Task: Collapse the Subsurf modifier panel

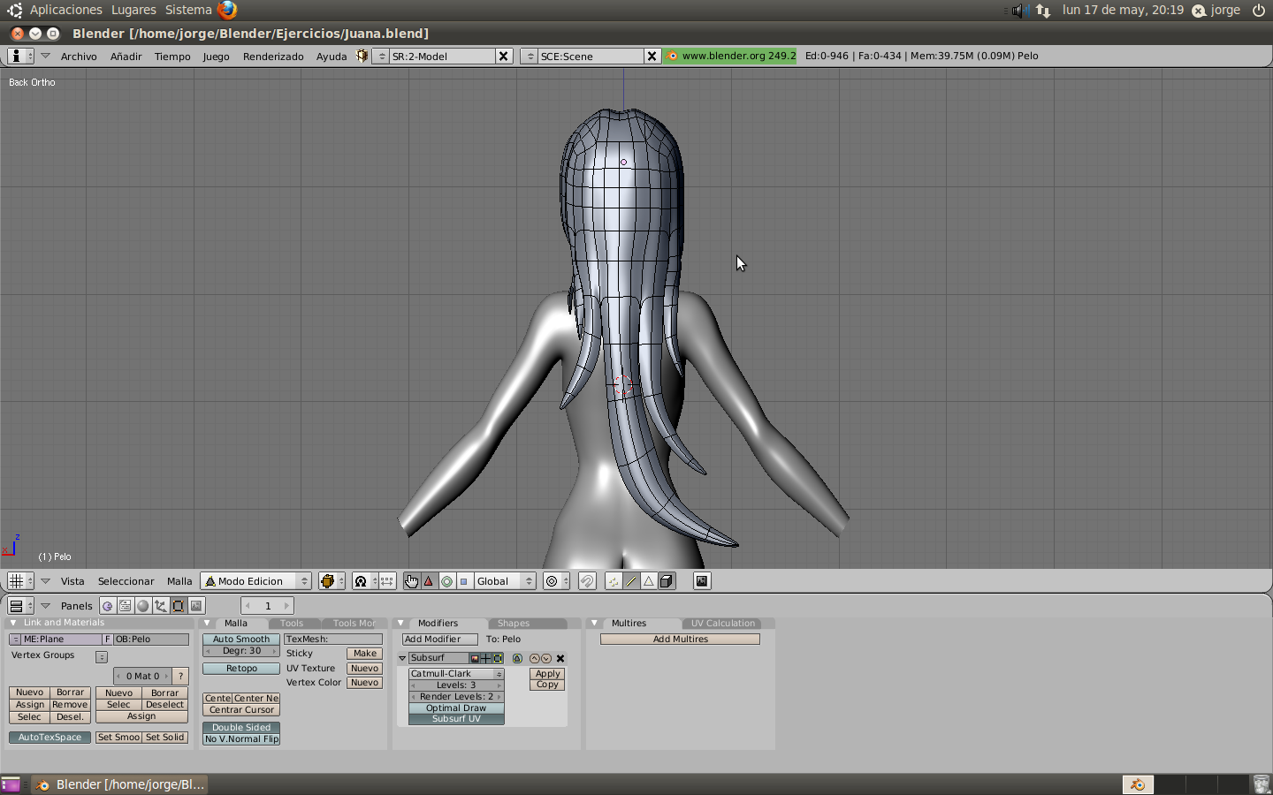Action: [x=402, y=658]
